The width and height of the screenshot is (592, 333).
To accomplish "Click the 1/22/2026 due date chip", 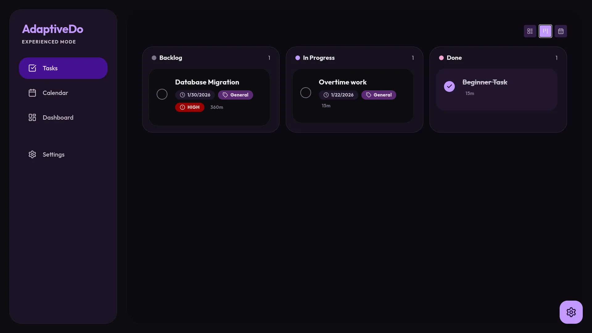I will coord(338,95).
